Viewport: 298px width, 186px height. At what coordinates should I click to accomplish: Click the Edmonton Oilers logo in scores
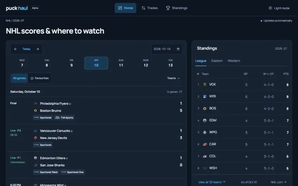[35, 158]
